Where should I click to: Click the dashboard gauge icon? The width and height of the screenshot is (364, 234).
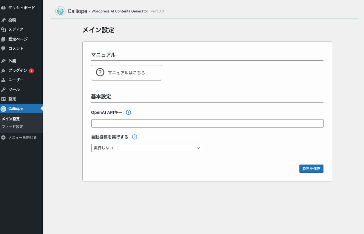(x=3, y=7)
